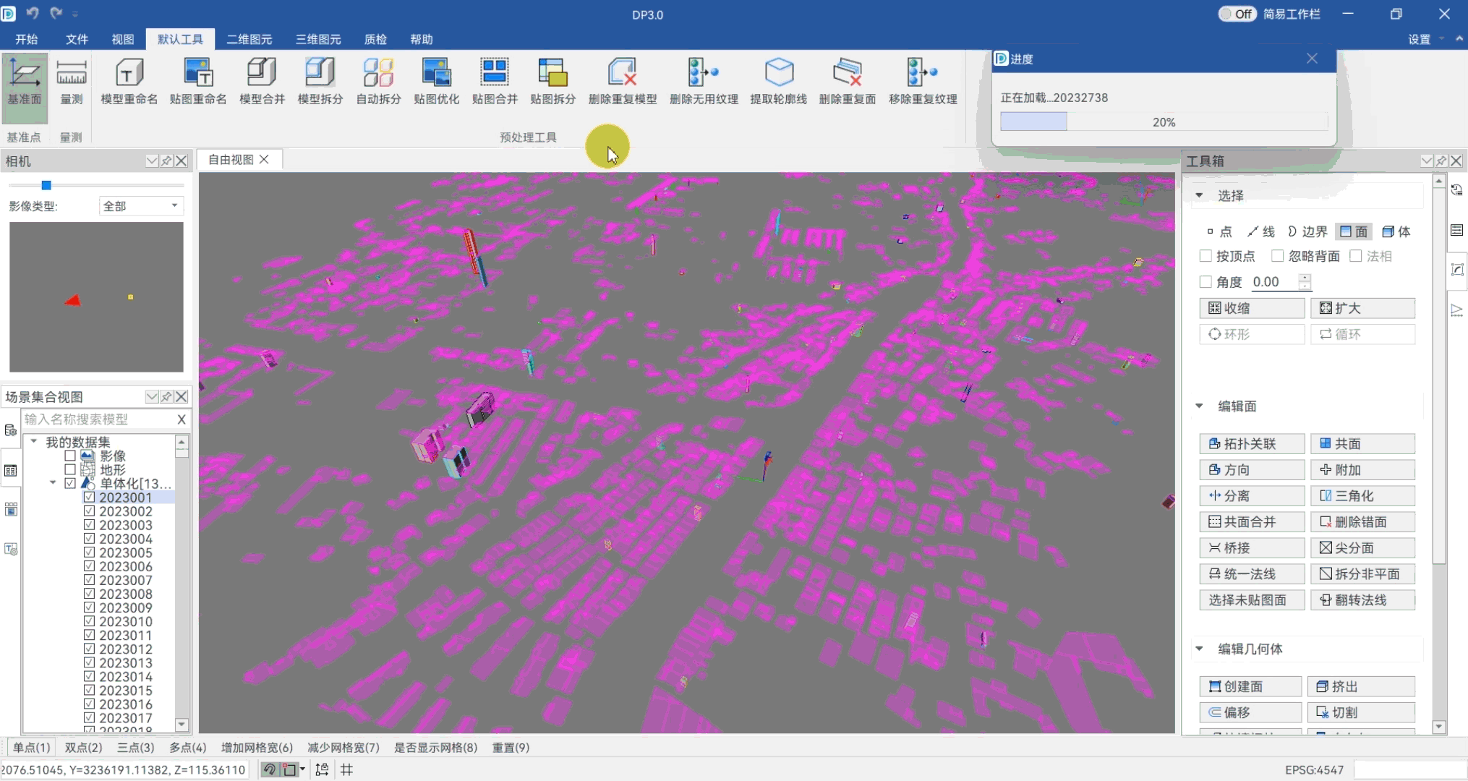The width and height of the screenshot is (1468, 781).
Task: Run the 贴图优化 tool
Action: coord(436,83)
